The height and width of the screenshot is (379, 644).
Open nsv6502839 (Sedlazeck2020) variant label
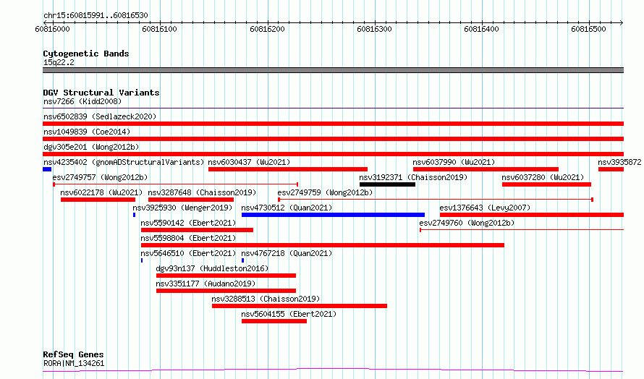pos(100,116)
